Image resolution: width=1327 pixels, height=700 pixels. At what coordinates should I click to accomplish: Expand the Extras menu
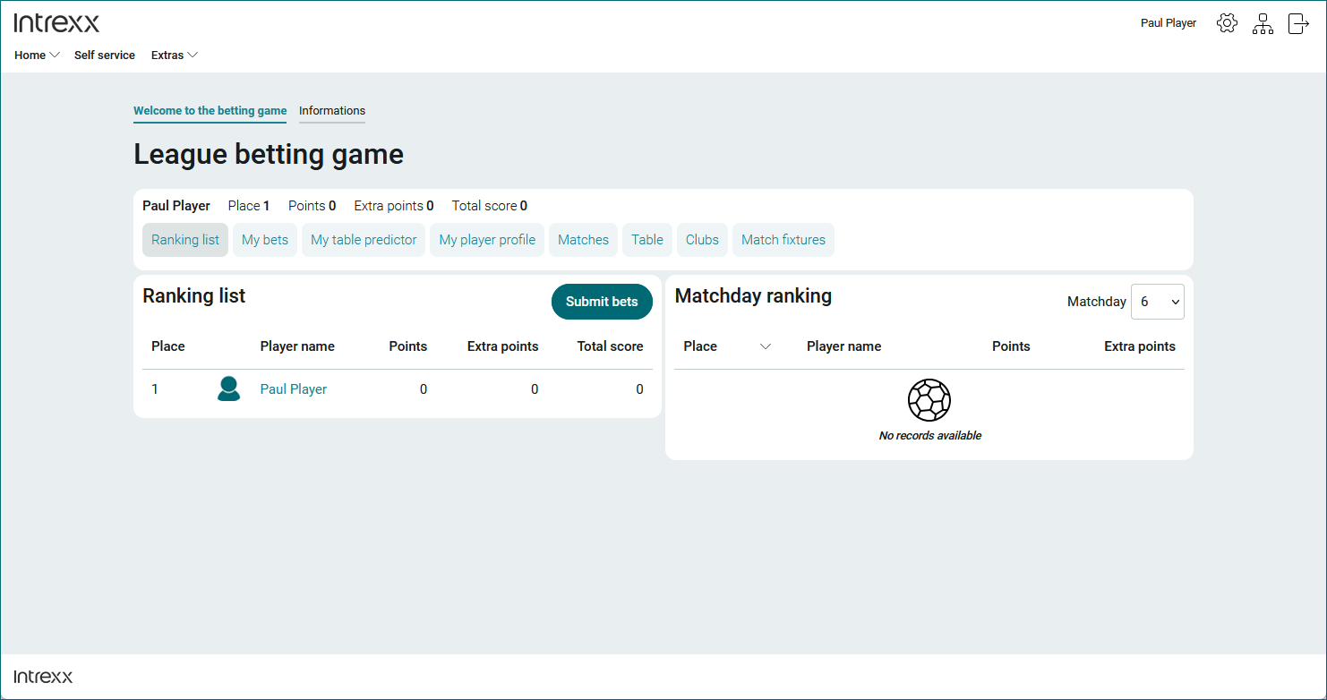pos(174,55)
